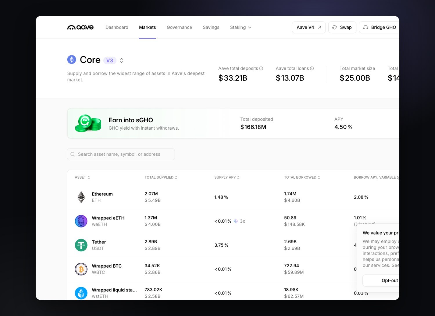Viewport: 435px width, 316px height.
Task: Open the Wrapped liquid sta... row
Action: pos(233,291)
